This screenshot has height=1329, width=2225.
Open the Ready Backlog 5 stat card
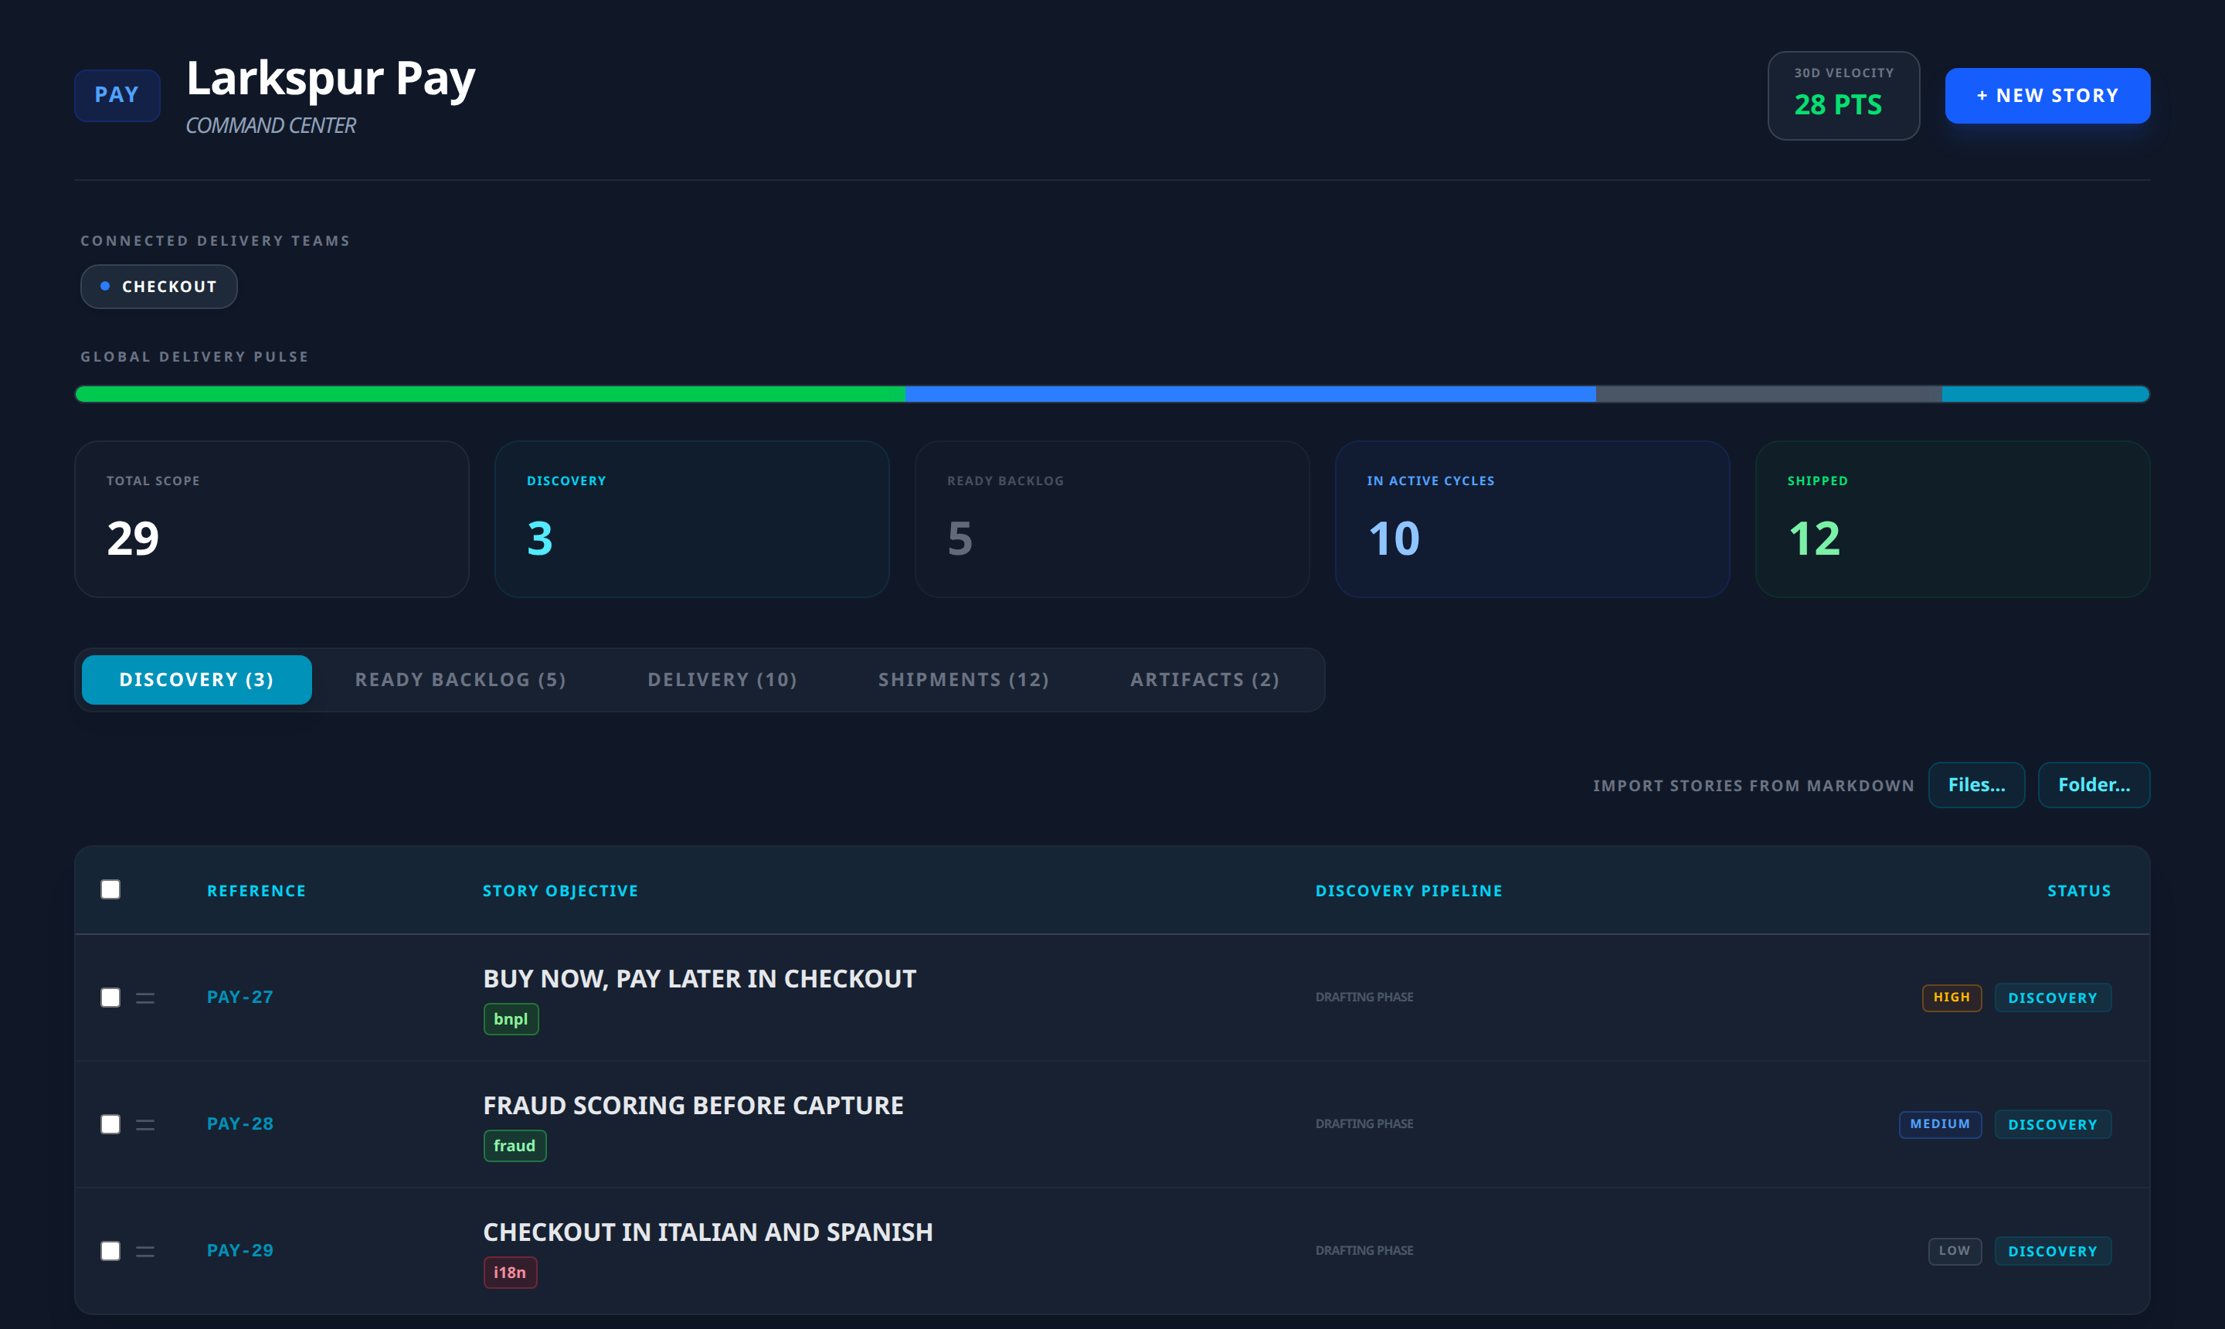pyautogui.click(x=1112, y=519)
